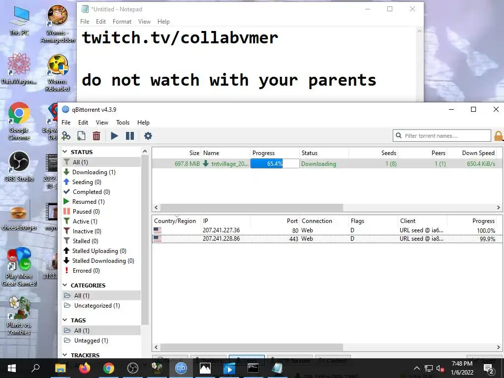504x378 pixels.
Task: Filter by Seeding (0) status
Action: point(101,182)
